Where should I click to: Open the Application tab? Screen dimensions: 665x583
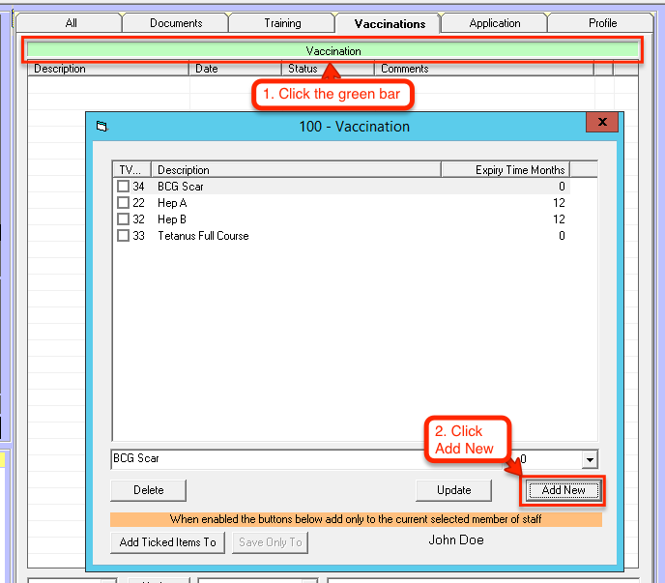(x=494, y=23)
